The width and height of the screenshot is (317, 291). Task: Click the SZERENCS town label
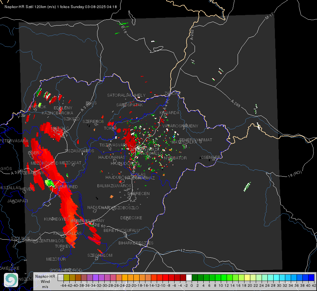[93, 121]
